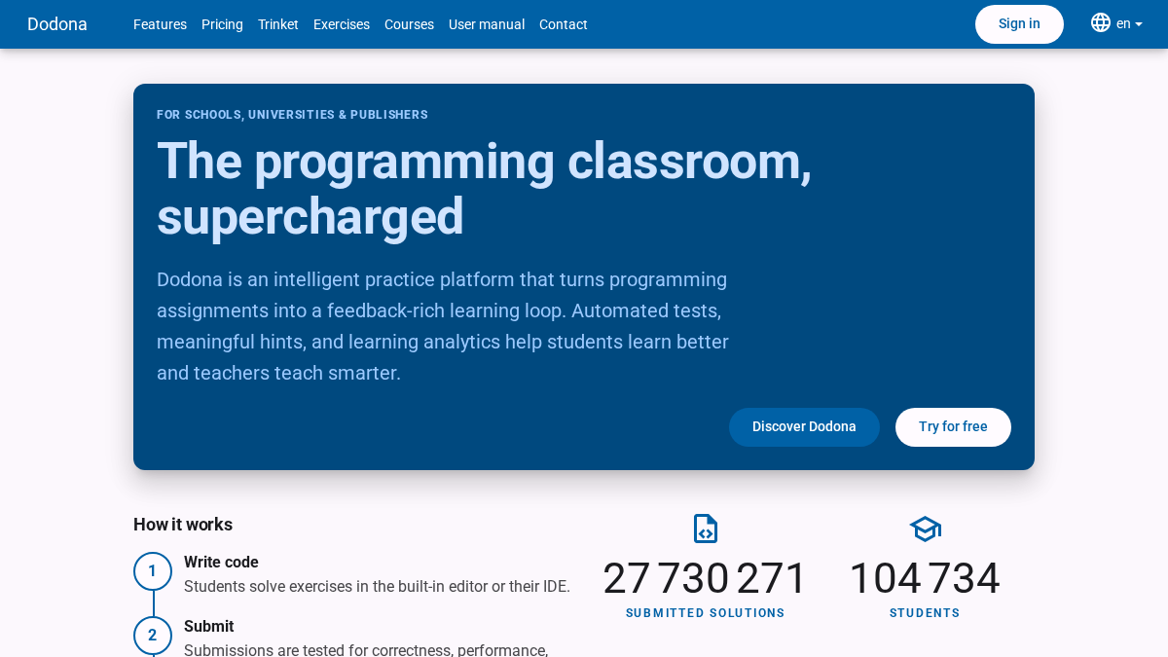
Task: Click the globe language icon
Action: pos(1101,23)
